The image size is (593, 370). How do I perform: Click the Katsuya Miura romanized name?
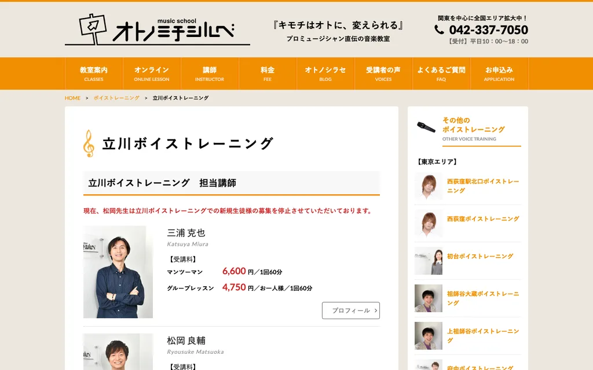[188, 244]
